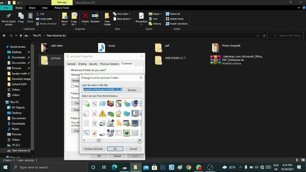Click the icon file path field
The width and height of the screenshot is (306, 172).
[x=103, y=90]
